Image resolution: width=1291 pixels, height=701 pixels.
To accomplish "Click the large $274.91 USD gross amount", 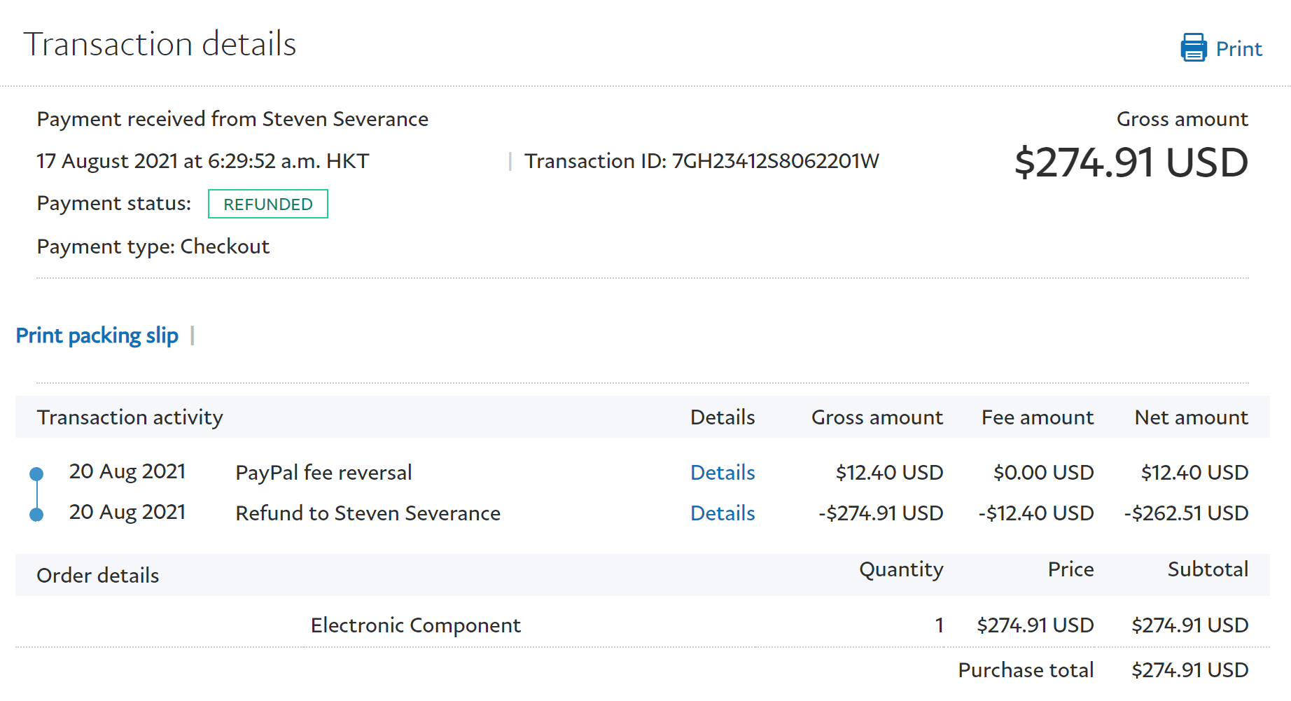I will 1131,162.
